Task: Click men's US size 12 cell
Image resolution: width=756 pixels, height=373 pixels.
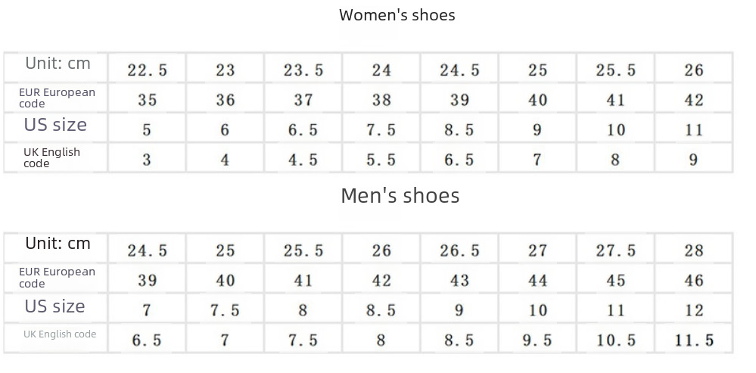Action: tap(694, 310)
